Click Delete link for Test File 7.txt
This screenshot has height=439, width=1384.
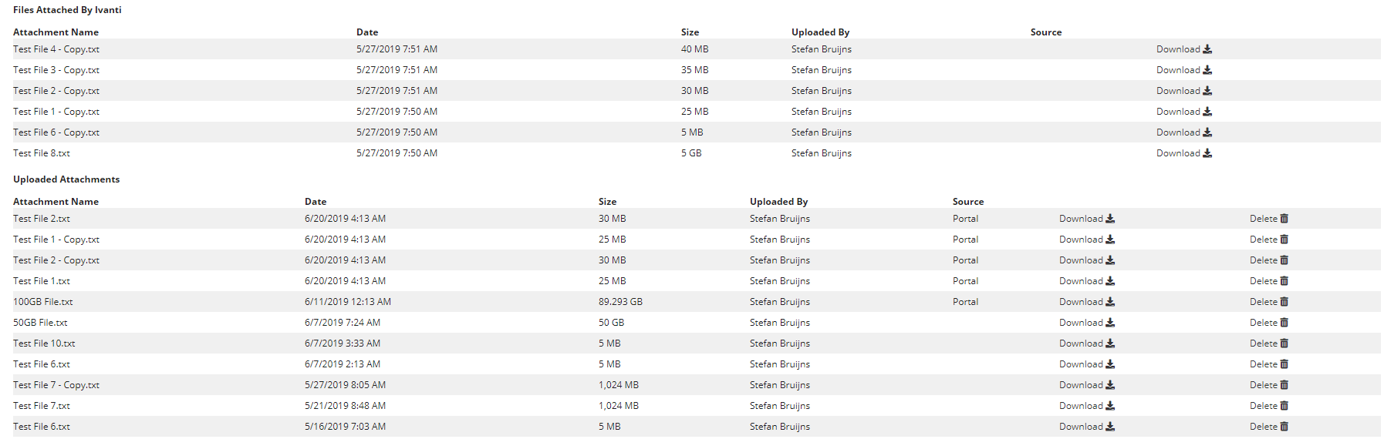tap(1263, 406)
